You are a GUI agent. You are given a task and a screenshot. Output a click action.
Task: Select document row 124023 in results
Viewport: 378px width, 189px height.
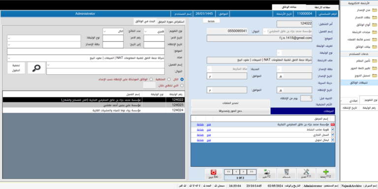point(94,105)
